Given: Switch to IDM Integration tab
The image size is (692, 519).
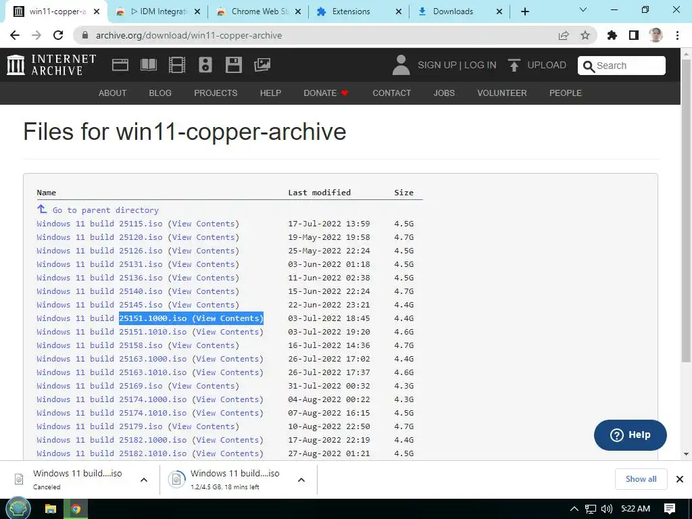Looking at the screenshot, I should click(x=157, y=11).
